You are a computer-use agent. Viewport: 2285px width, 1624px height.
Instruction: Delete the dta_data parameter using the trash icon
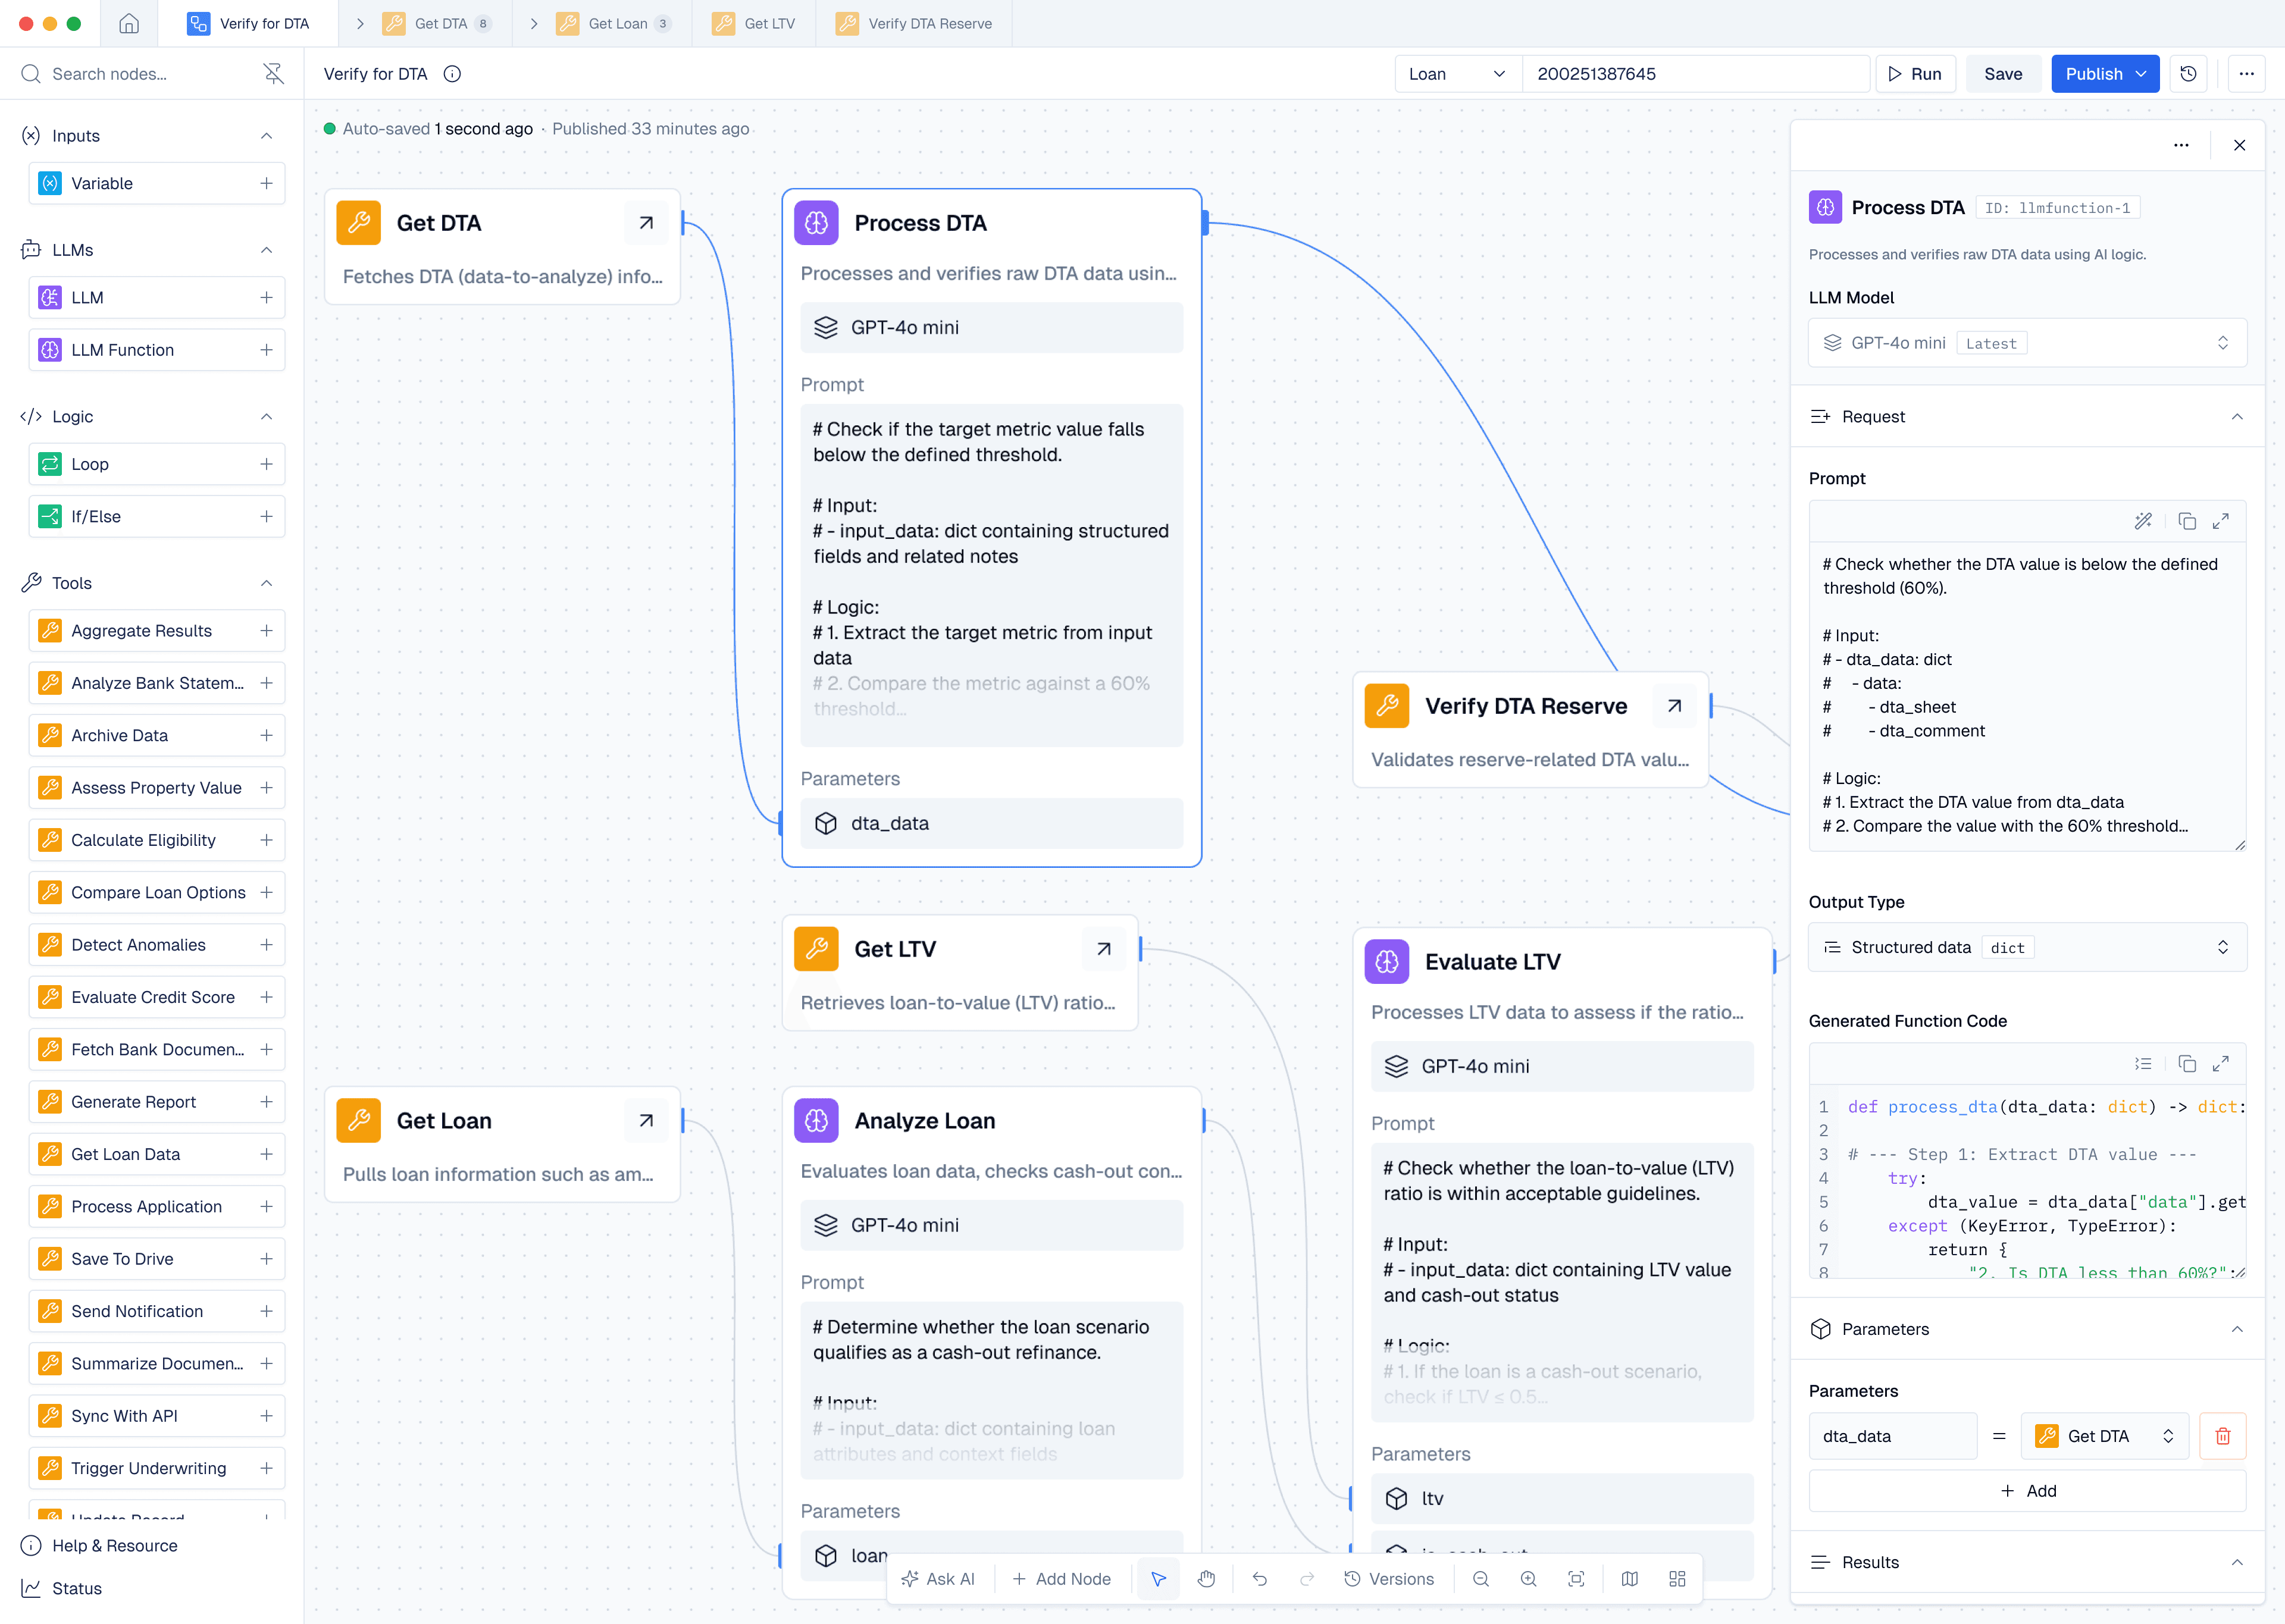[x=2222, y=1436]
